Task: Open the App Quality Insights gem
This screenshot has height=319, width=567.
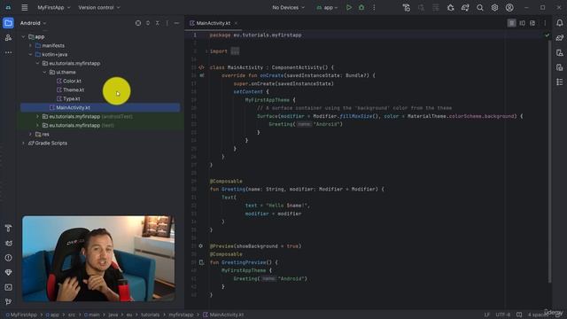Action: 8,272
